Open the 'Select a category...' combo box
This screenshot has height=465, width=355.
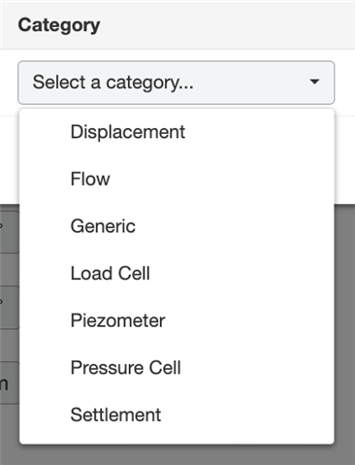(177, 83)
